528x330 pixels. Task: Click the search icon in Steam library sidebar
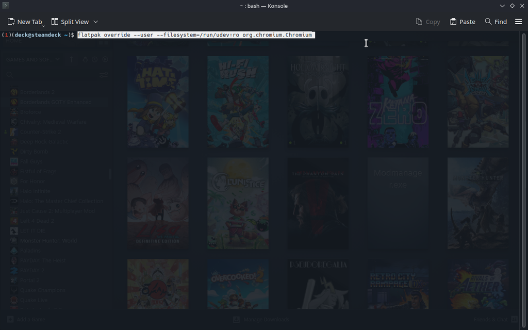click(10, 75)
